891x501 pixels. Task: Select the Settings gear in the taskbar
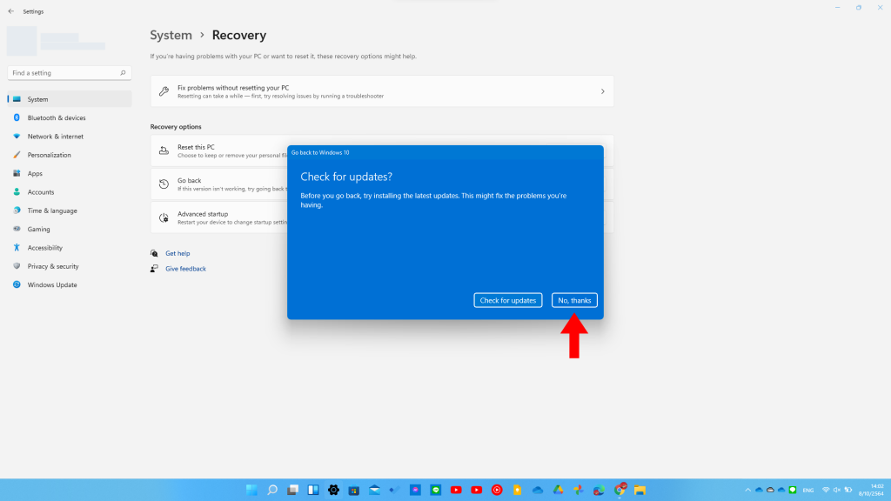click(x=333, y=490)
